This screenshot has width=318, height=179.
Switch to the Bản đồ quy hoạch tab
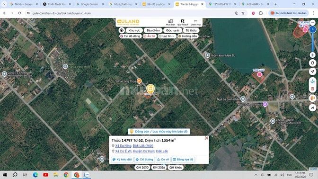156,4
